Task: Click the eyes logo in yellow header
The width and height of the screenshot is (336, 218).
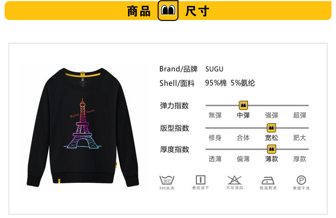Action: coord(168,10)
